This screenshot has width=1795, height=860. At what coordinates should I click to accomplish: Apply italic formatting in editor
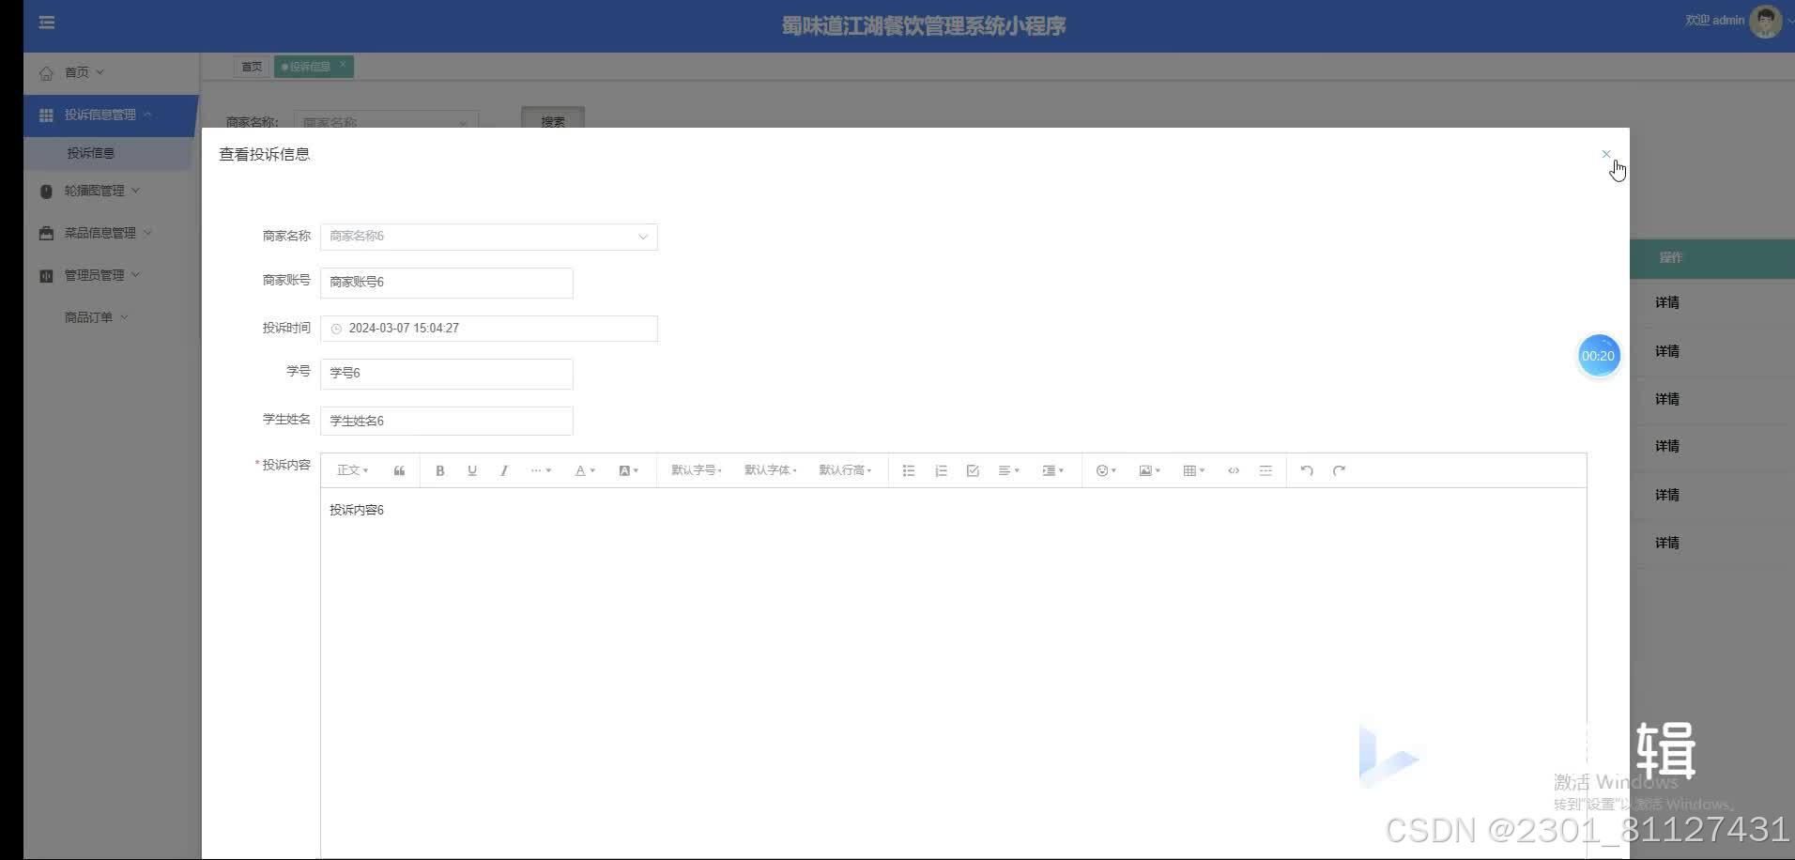pyautogui.click(x=503, y=470)
